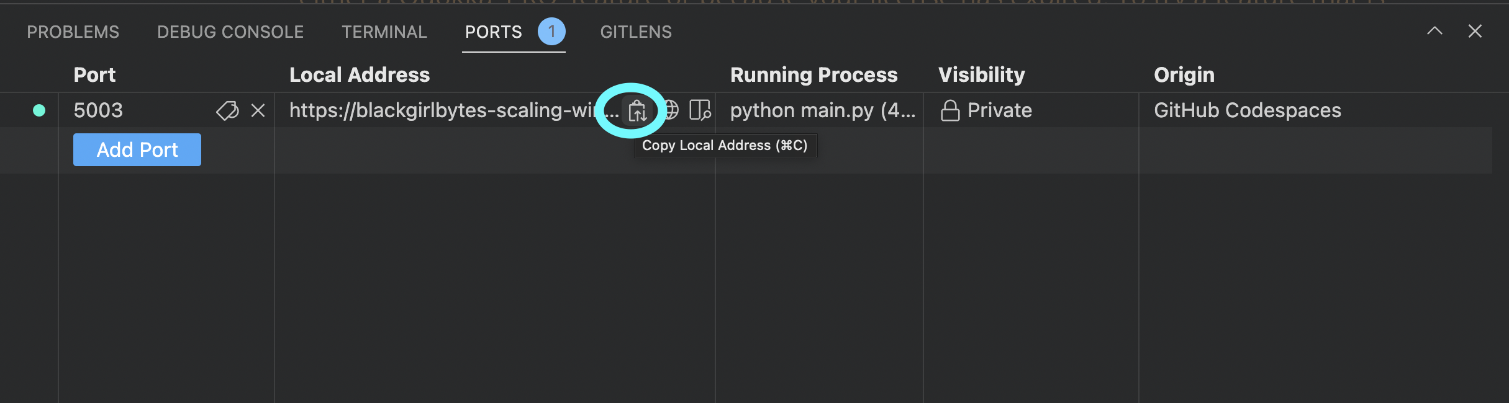
Task: Click the PORTS count badge showing 1
Action: [x=550, y=31]
